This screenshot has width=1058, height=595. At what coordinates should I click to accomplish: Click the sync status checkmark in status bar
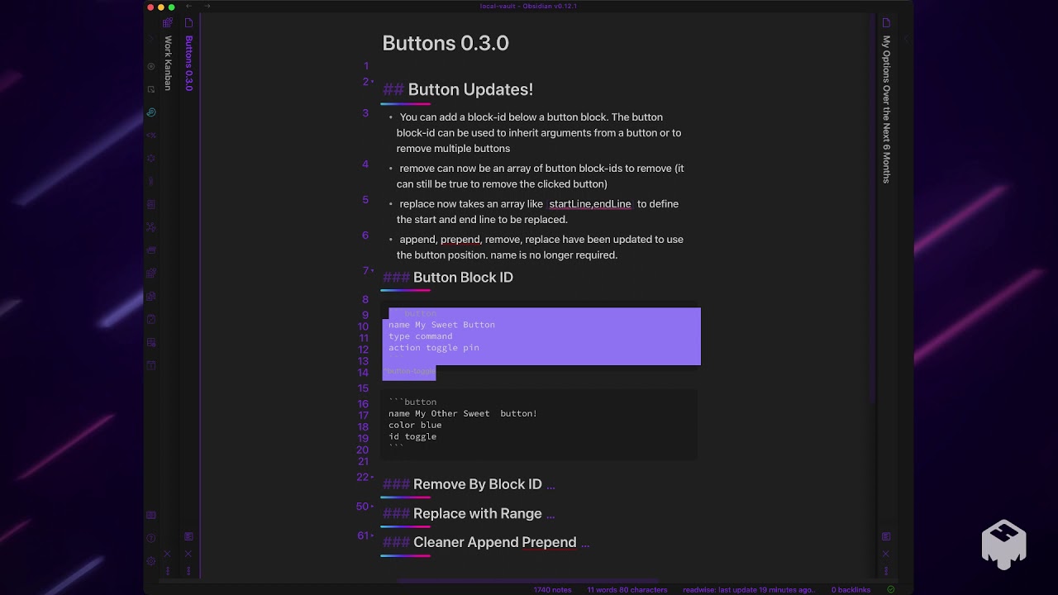890,590
